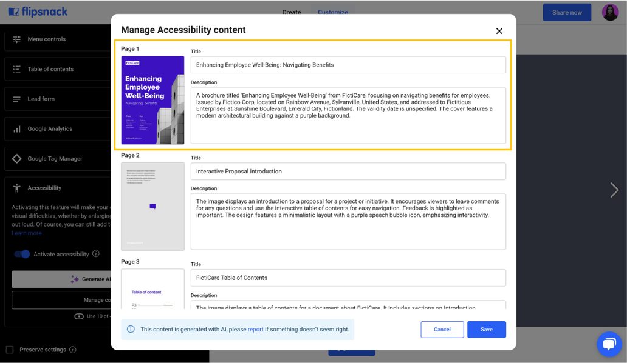Open the chat support bubble

point(609,344)
